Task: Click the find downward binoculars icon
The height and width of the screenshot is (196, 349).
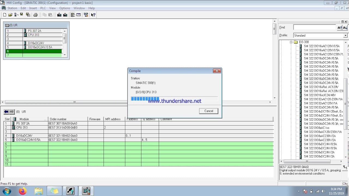Action: point(345,27)
